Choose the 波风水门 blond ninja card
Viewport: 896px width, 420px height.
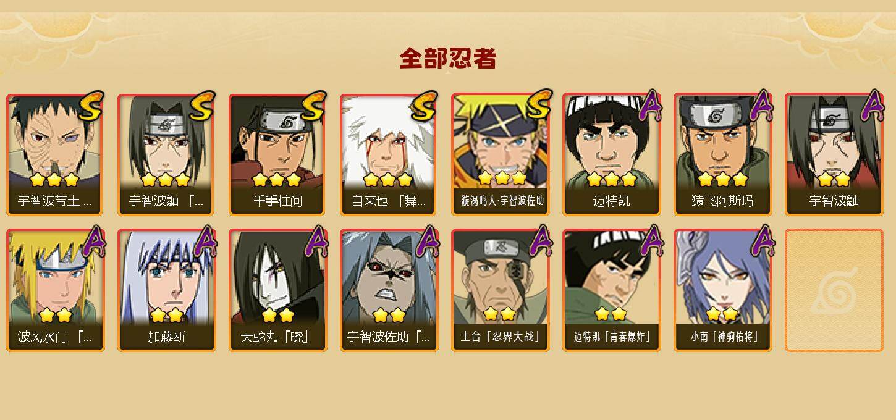coord(56,290)
